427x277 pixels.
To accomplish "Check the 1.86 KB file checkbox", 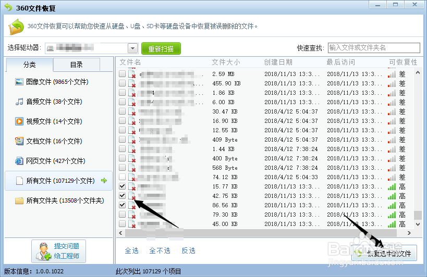I will 123,93.
